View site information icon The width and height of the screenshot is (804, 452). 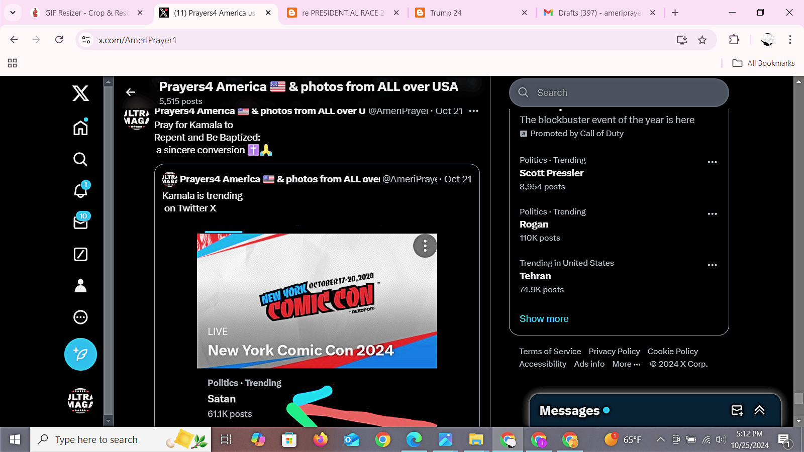(86, 40)
